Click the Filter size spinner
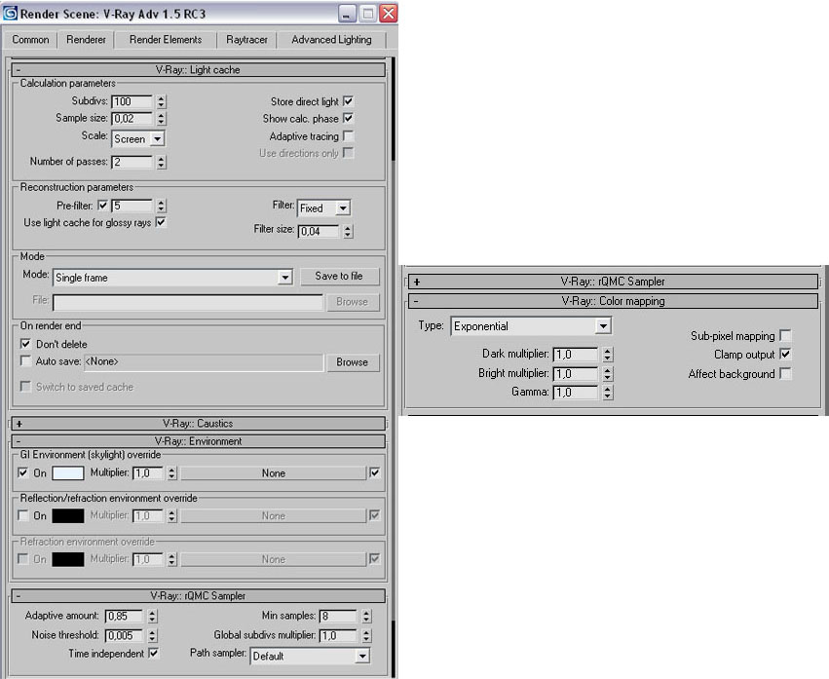The height and width of the screenshot is (679, 829). click(x=348, y=231)
